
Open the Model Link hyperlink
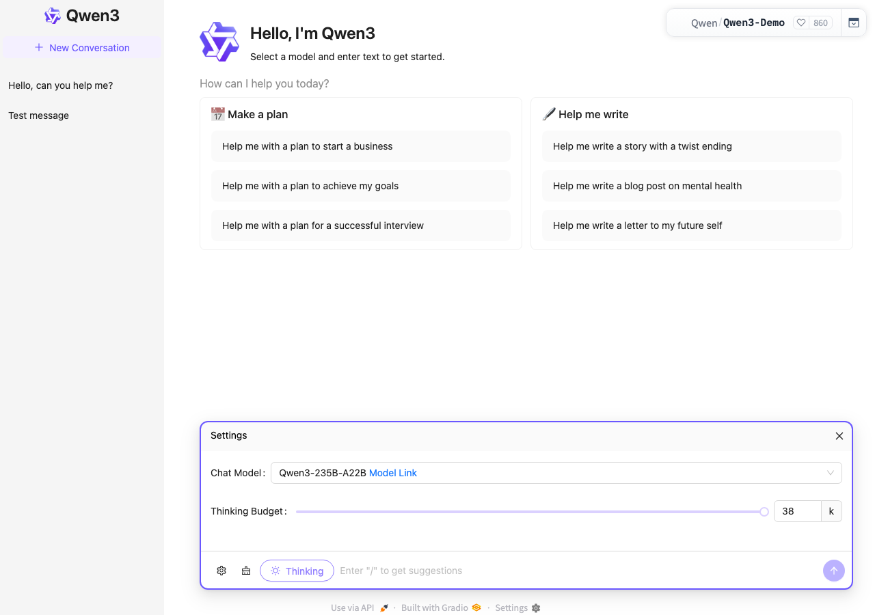[x=393, y=473]
